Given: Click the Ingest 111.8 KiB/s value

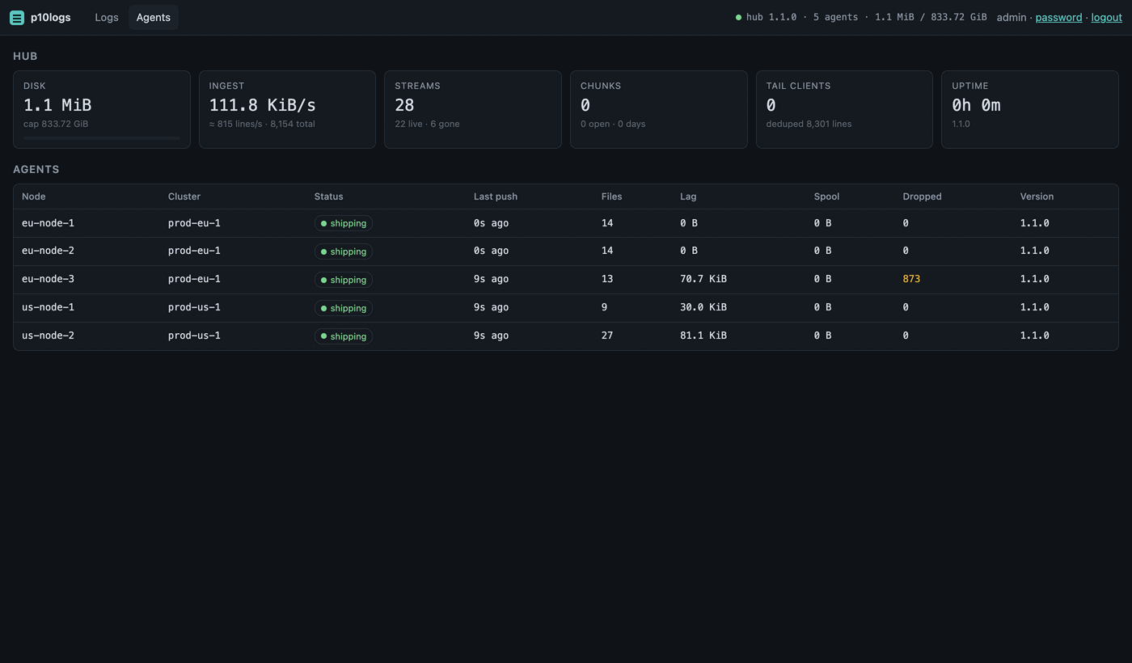Looking at the screenshot, I should (263, 105).
